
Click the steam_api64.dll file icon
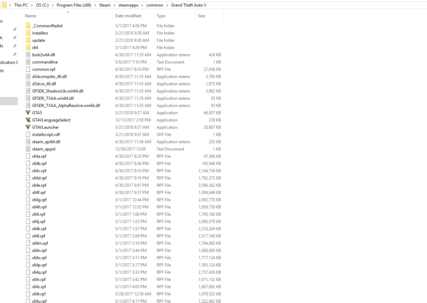28,142
